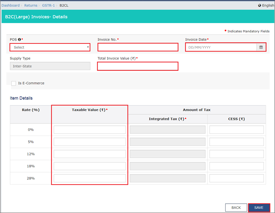Screen dimensions: 275x213
Task: Click the POS information icon
Action: click(19, 40)
